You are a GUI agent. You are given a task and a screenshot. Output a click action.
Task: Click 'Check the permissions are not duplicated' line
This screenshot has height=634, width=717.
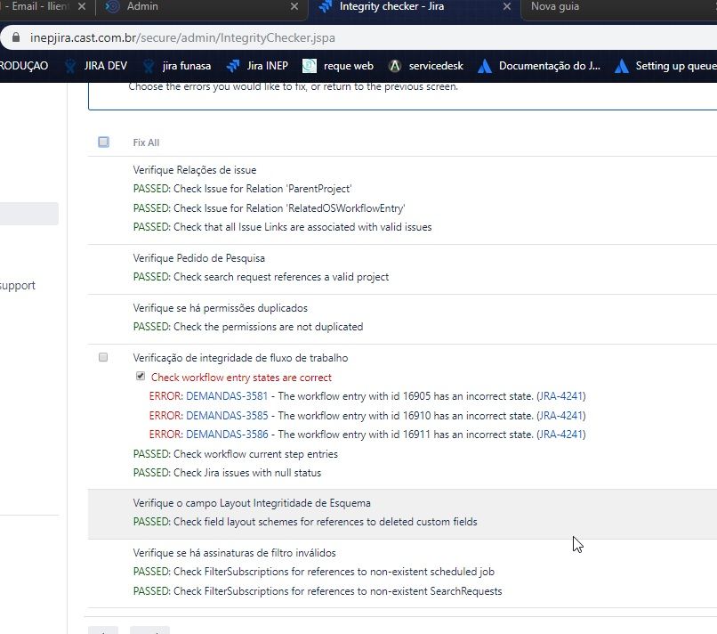pyautogui.click(x=248, y=327)
